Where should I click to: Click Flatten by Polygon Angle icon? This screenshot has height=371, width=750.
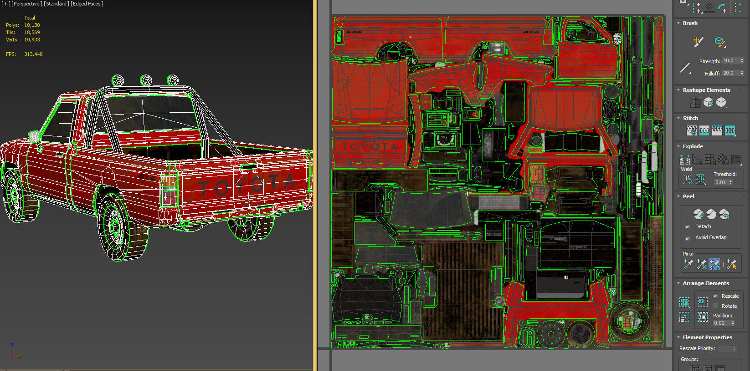[x=697, y=160]
